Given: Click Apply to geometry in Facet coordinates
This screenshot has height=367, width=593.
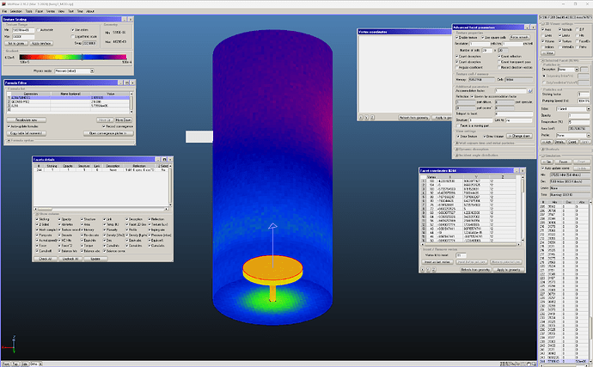Looking at the screenshot, I should (x=508, y=270).
